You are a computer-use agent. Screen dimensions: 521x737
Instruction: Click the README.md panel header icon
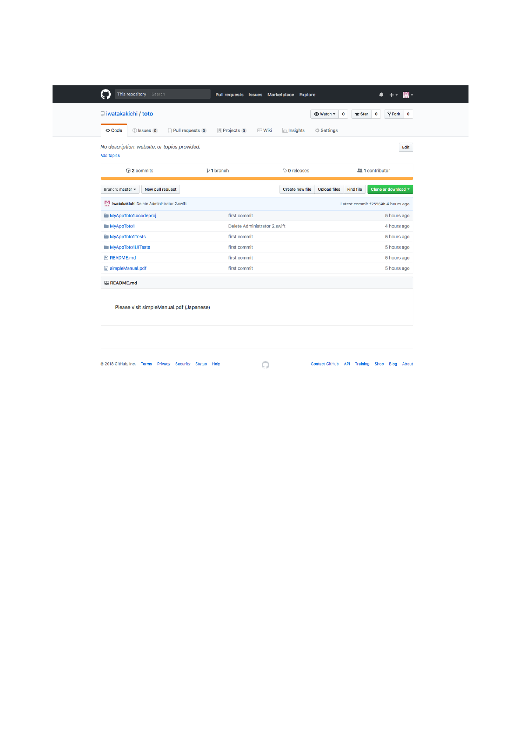[x=106, y=283]
